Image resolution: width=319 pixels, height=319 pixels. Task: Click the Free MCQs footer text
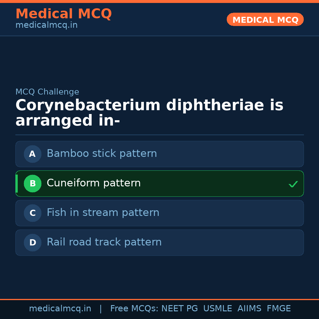[x=134, y=309]
